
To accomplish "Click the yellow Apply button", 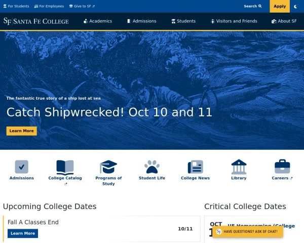I will 280,6.
